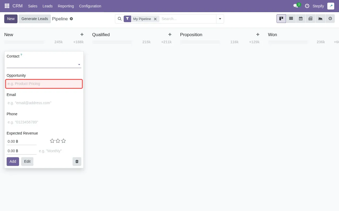The width and height of the screenshot is (339, 211).
Task: Click the Generate Leads button
Action: point(35,19)
